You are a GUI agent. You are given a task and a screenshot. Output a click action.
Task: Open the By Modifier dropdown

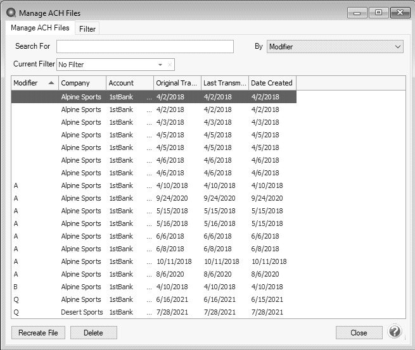[x=397, y=47]
